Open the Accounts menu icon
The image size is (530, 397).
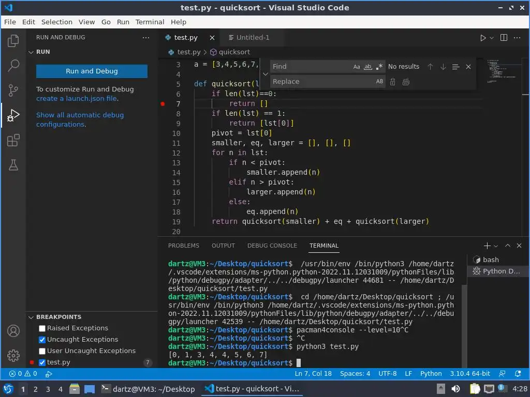click(13, 331)
